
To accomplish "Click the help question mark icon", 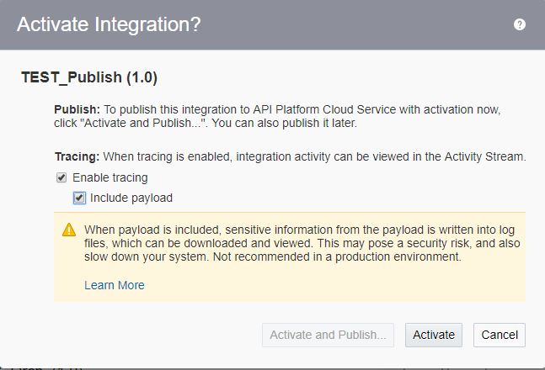I will tap(520, 24).
